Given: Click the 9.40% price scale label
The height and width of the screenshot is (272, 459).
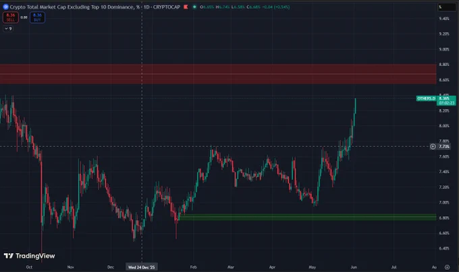Looking at the screenshot, I should [x=444, y=19].
